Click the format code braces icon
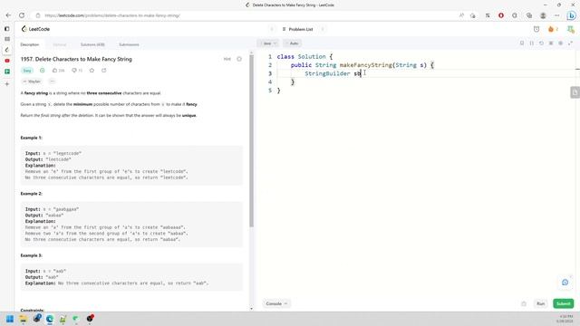 click(x=532, y=43)
